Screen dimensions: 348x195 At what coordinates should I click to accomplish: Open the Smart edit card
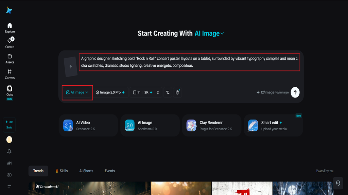click(273, 125)
